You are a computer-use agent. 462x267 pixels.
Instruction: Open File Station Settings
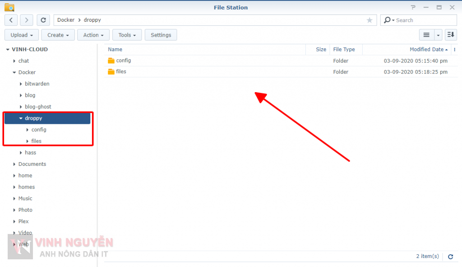(x=161, y=35)
